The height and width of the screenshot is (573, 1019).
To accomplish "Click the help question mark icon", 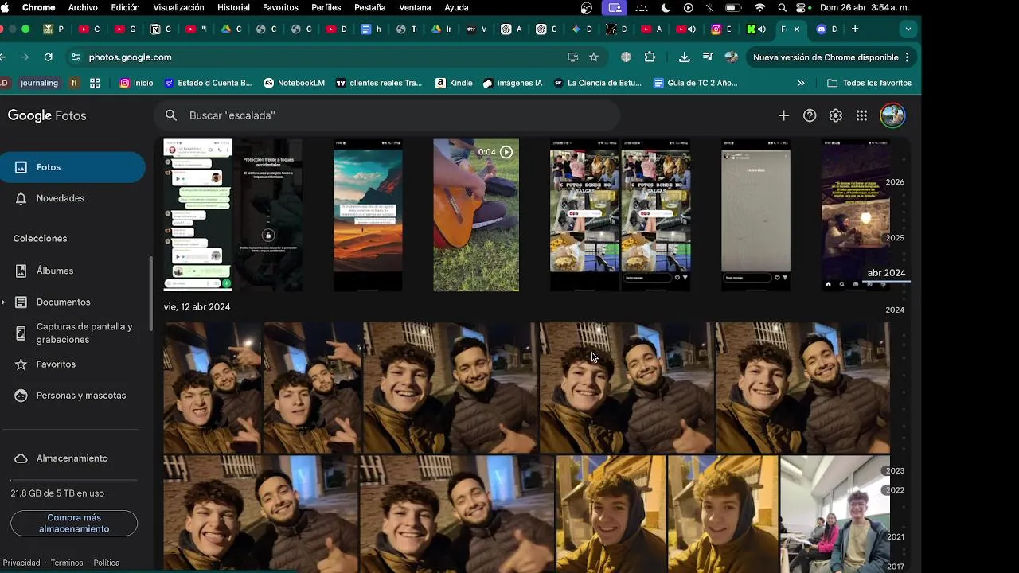I will [x=810, y=115].
